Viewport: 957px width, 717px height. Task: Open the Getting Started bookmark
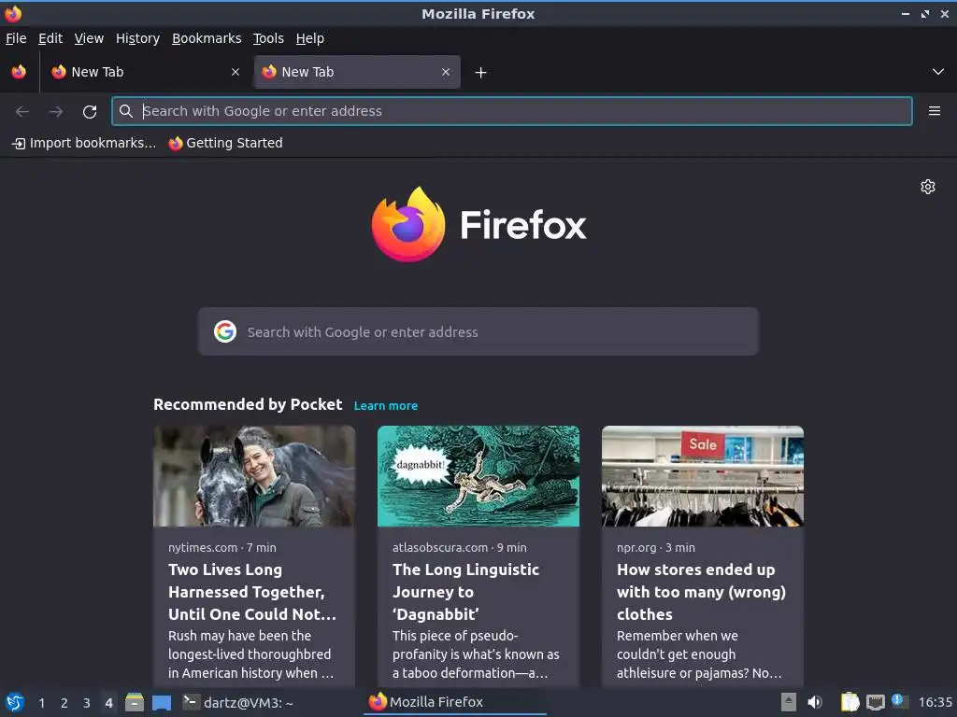click(226, 143)
